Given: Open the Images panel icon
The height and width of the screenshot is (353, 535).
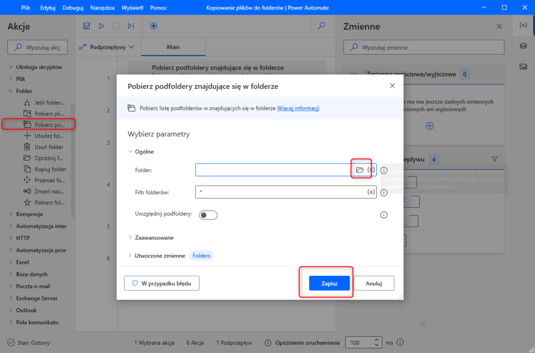Looking at the screenshot, I should (x=523, y=66).
